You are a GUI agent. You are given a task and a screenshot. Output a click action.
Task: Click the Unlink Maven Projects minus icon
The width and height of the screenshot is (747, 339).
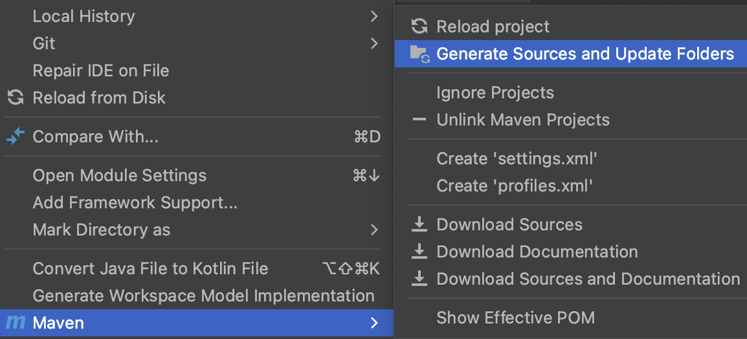(419, 120)
